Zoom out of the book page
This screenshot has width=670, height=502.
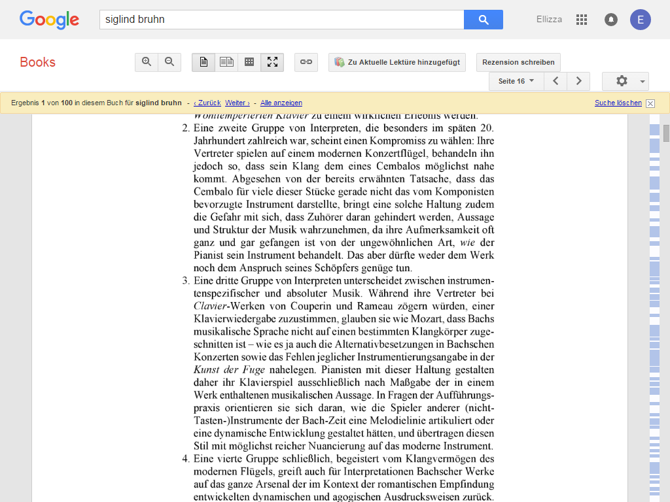169,62
